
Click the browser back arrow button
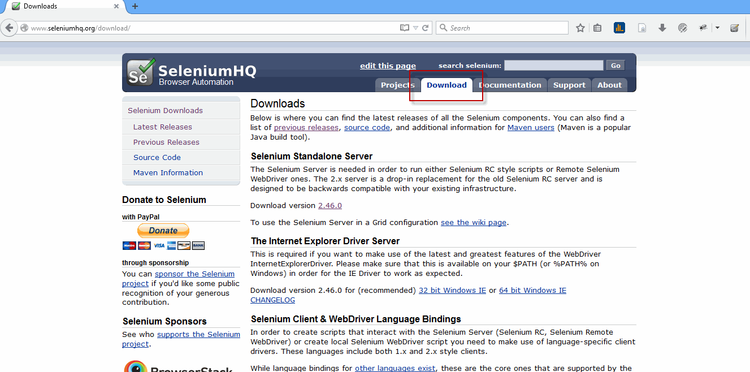[8, 28]
